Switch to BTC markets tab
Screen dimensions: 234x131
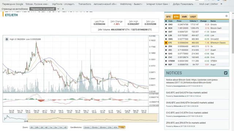coord(169,17)
